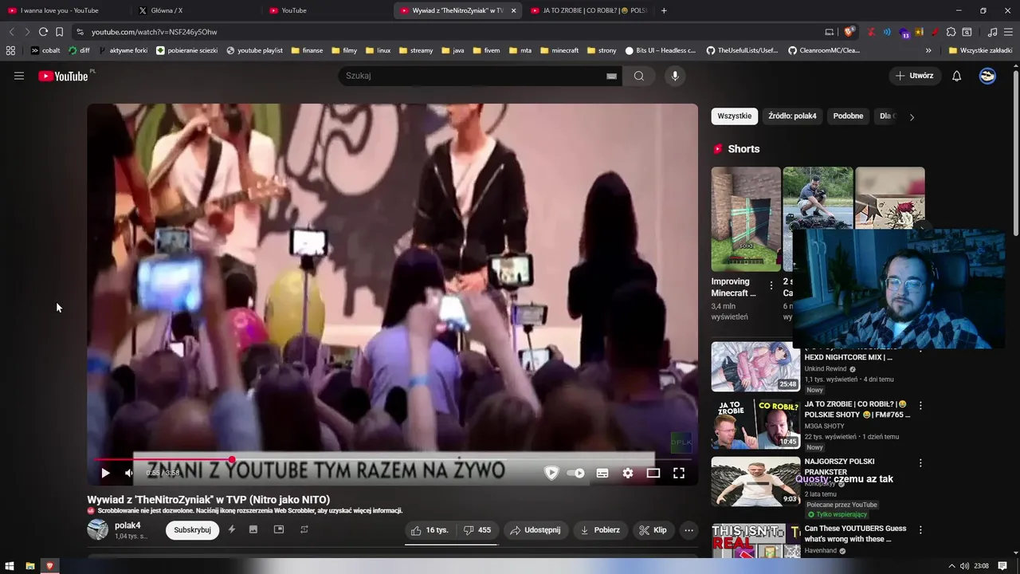Click the Utwórz create button
Image resolution: width=1020 pixels, height=574 pixels.
(915, 76)
